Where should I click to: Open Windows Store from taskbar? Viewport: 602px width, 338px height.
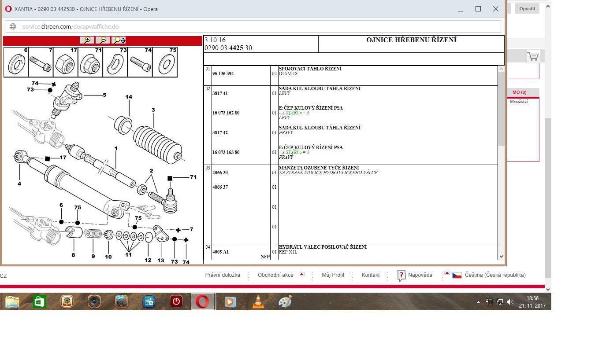pos(40,302)
